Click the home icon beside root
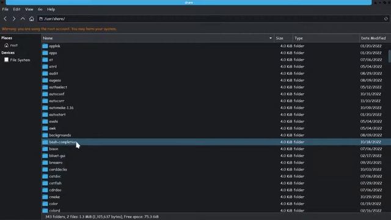Screen dimensions: 391x220 (x=7, y=45)
